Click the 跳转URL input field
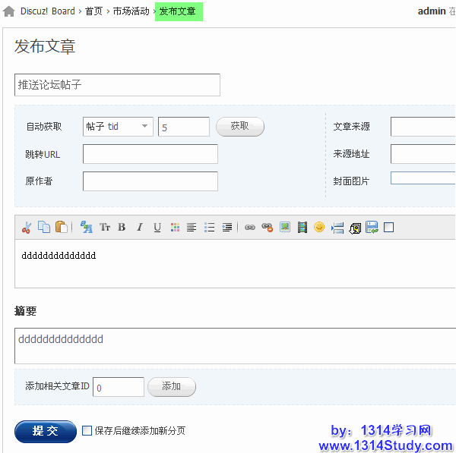The width and height of the screenshot is (456, 453). pyautogui.click(x=150, y=154)
